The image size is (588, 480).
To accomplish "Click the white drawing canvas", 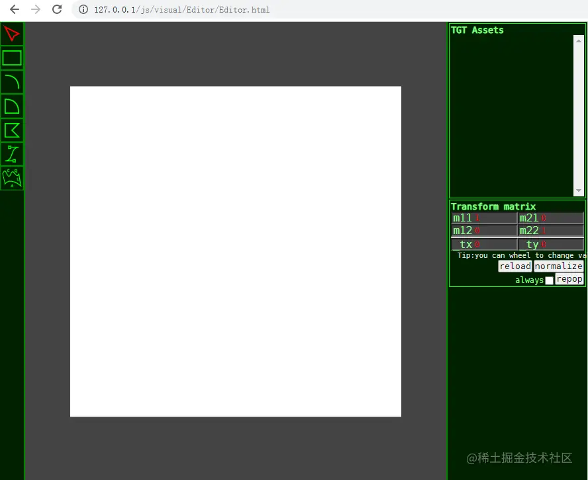I will [236, 251].
